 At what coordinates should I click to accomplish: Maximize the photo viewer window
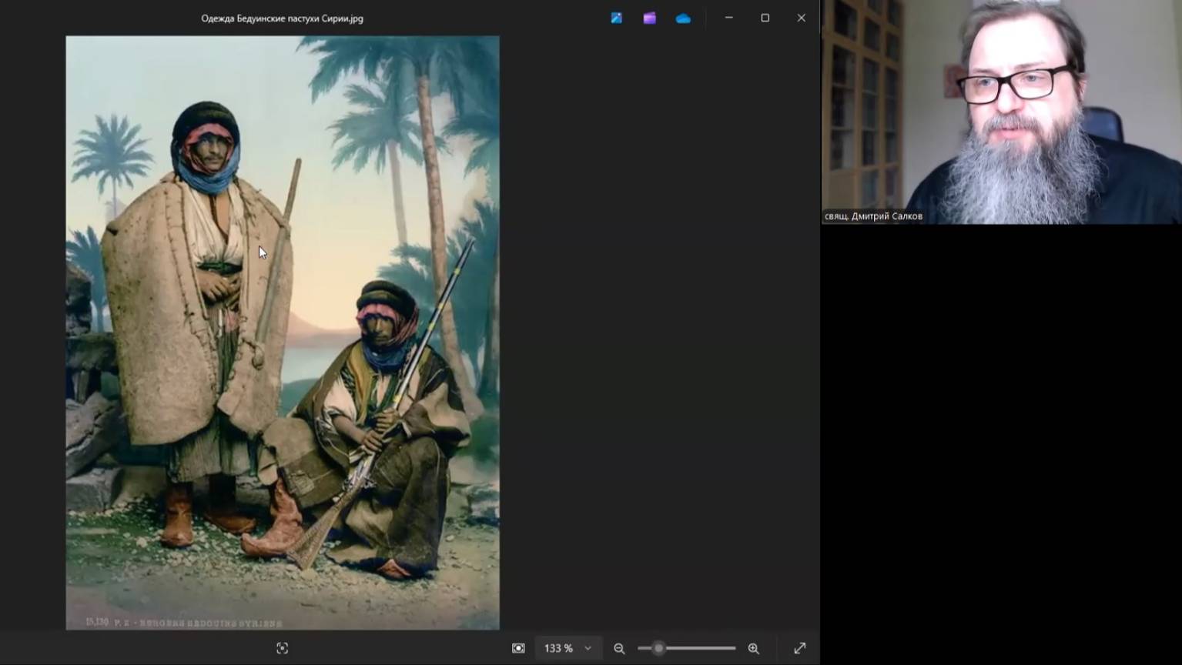pos(765,18)
